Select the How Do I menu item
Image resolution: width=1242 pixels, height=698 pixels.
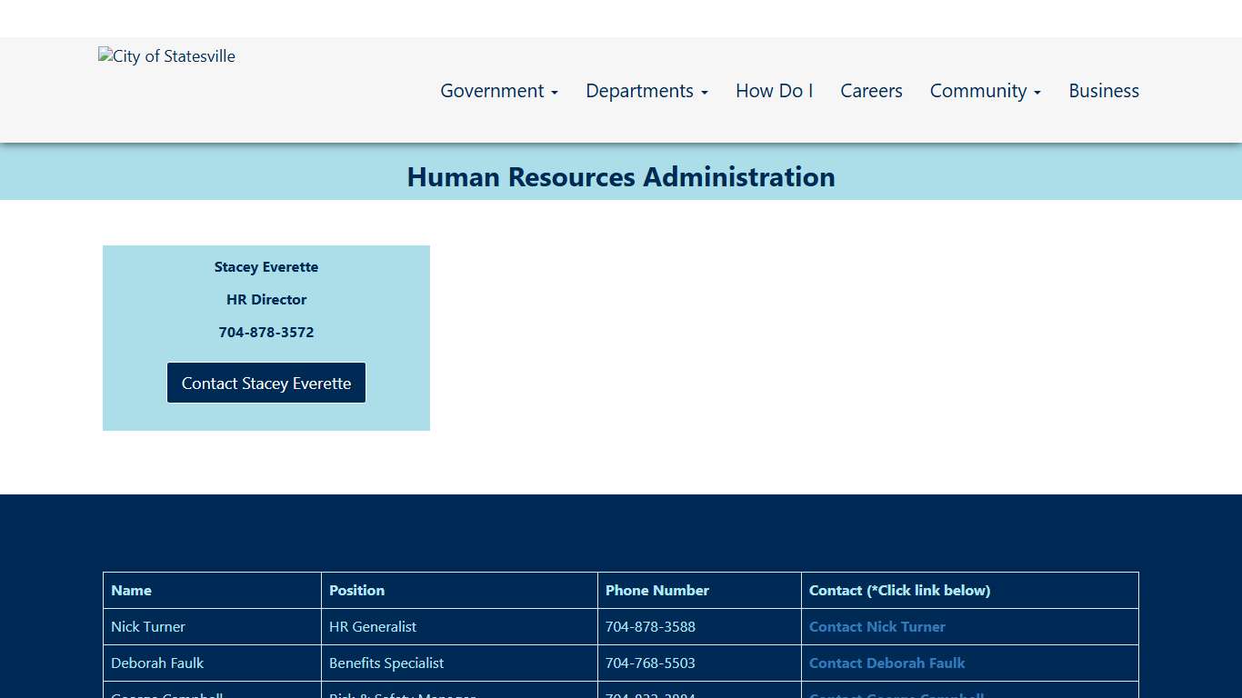click(x=774, y=91)
